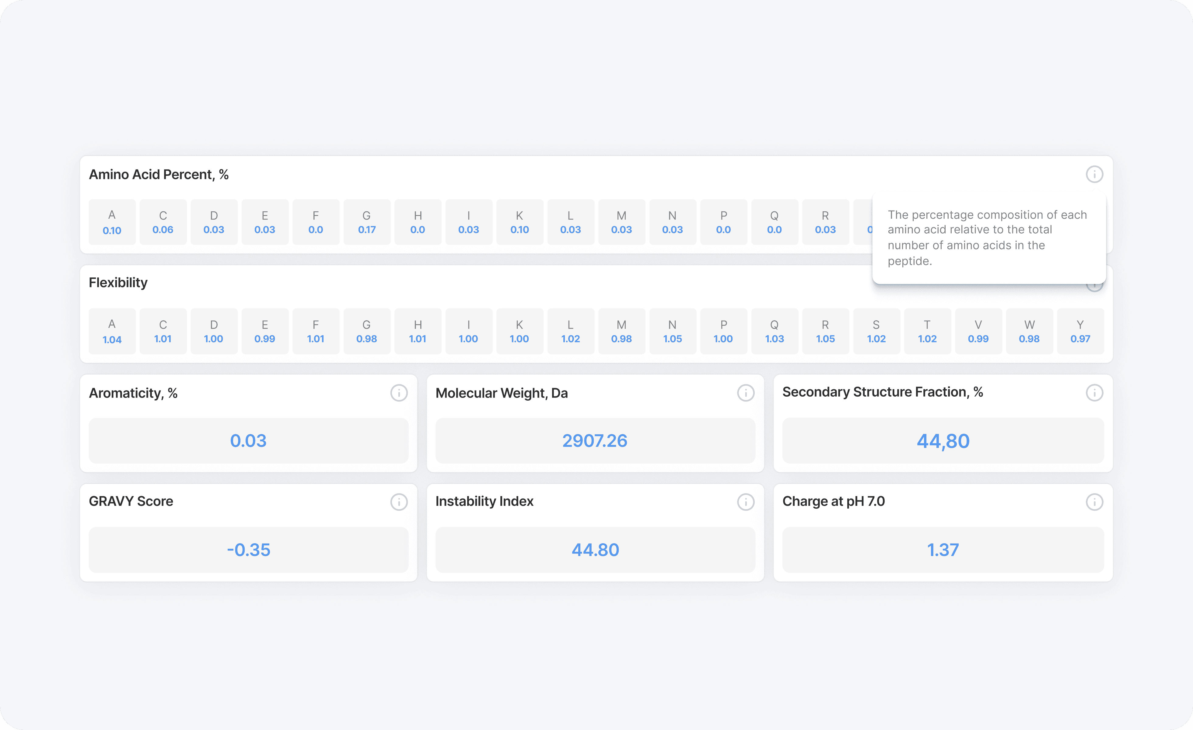This screenshot has width=1193, height=730.
Task: Click the GRAVY Score info icon
Action: pyautogui.click(x=399, y=502)
